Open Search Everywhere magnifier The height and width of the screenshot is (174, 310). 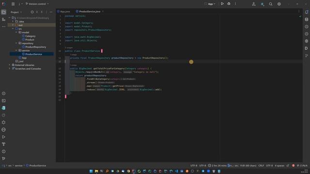point(271,4)
